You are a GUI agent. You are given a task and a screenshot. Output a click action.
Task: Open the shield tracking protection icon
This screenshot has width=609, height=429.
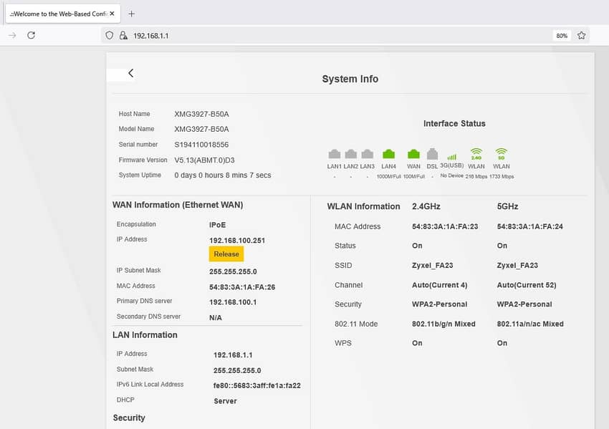[110, 35]
